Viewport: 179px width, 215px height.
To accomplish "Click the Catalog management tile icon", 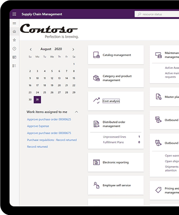I will point(96,55).
